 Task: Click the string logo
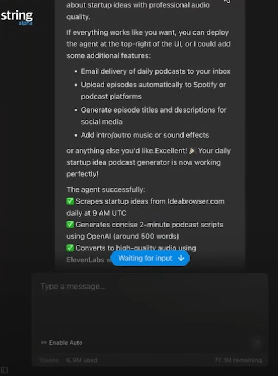[x=17, y=17]
